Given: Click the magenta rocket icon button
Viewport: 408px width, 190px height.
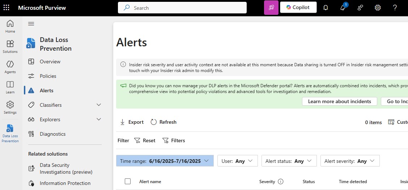Looking at the screenshot, I should 271,8.
